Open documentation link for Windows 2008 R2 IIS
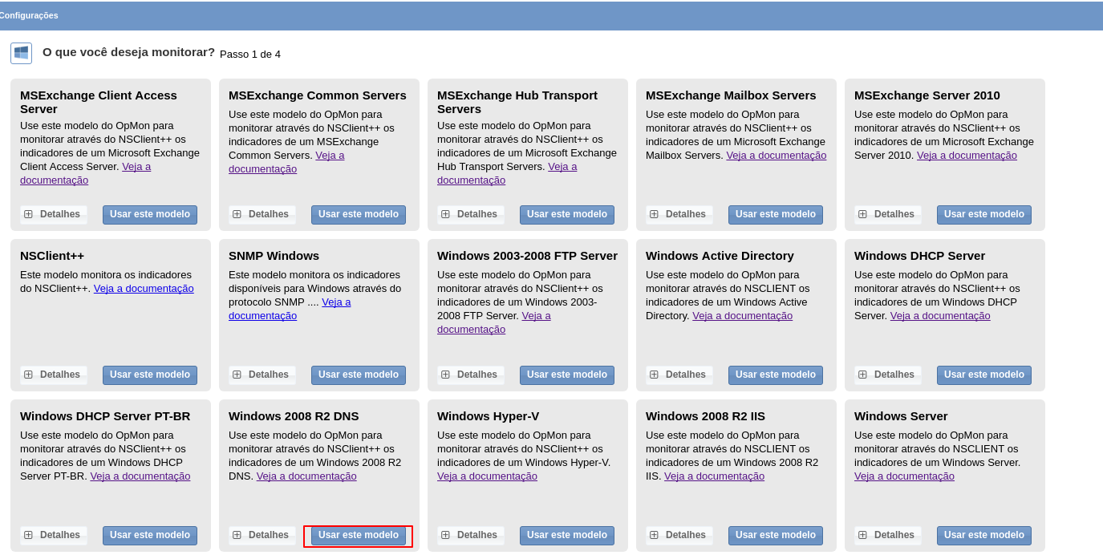This screenshot has height=555, width=1103. (x=714, y=476)
